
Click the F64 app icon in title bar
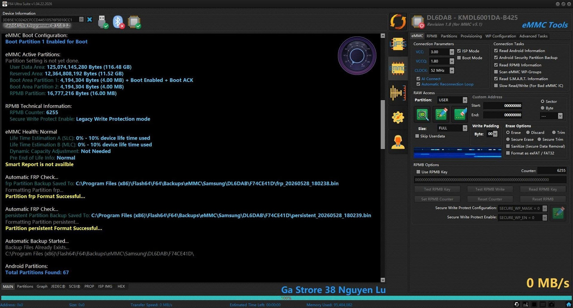coord(4,4)
